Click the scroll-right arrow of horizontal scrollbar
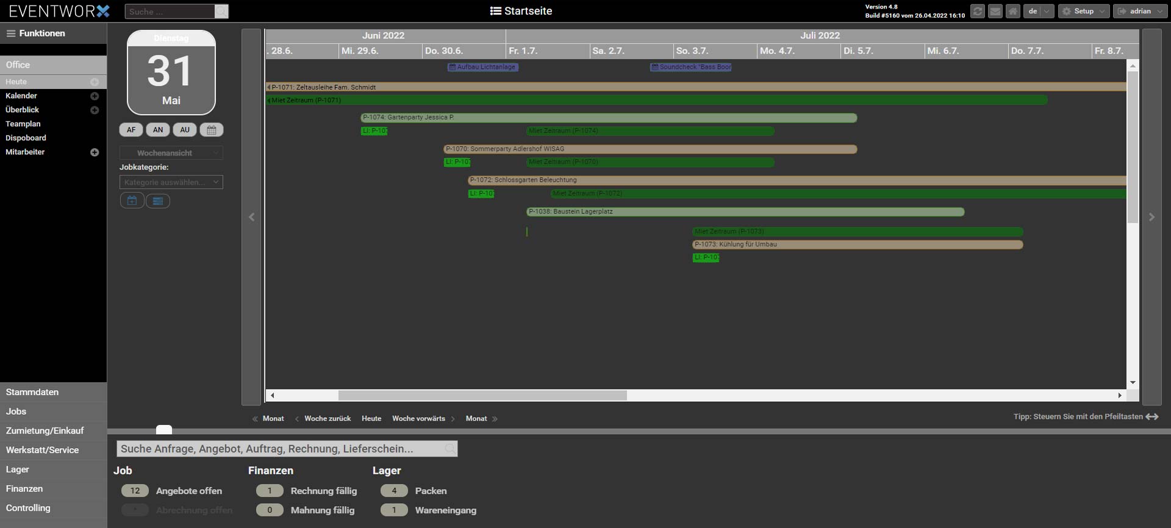Screen dimensions: 1171x528 1120,395
